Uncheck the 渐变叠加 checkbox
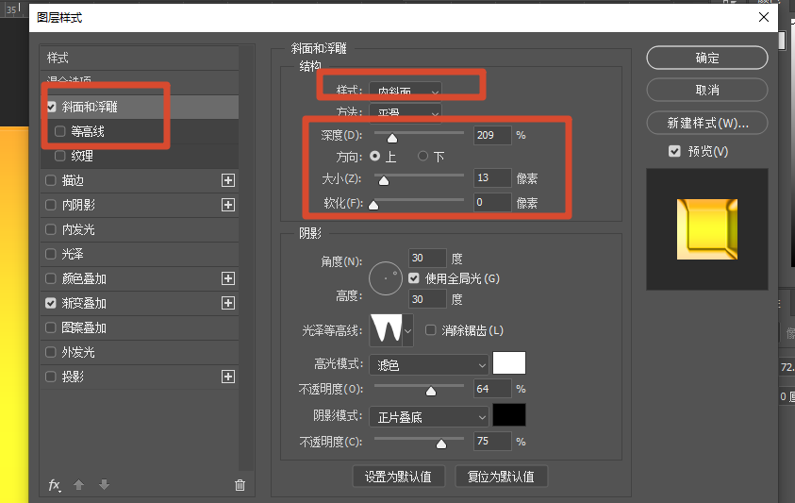The image size is (795, 503). 51,303
